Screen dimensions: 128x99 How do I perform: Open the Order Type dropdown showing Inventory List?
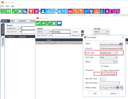[117, 53]
